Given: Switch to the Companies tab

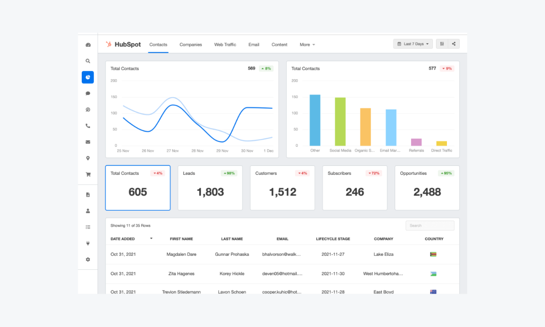Looking at the screenshot, I should (190, 45).
